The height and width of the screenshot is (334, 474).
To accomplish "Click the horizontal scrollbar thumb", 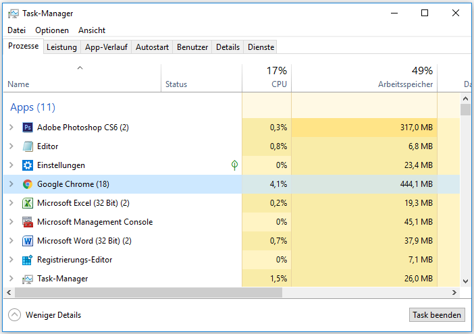I will pos(149,292).
